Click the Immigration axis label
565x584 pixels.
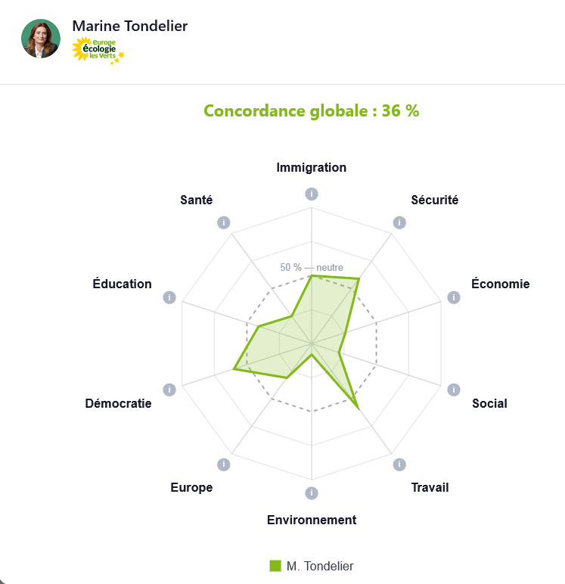pyautogui.click(x=311, y=167)
